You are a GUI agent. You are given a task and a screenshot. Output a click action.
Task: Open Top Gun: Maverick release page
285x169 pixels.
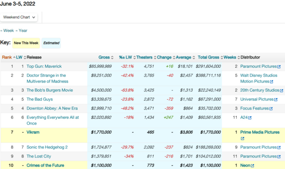coord(44,66)
